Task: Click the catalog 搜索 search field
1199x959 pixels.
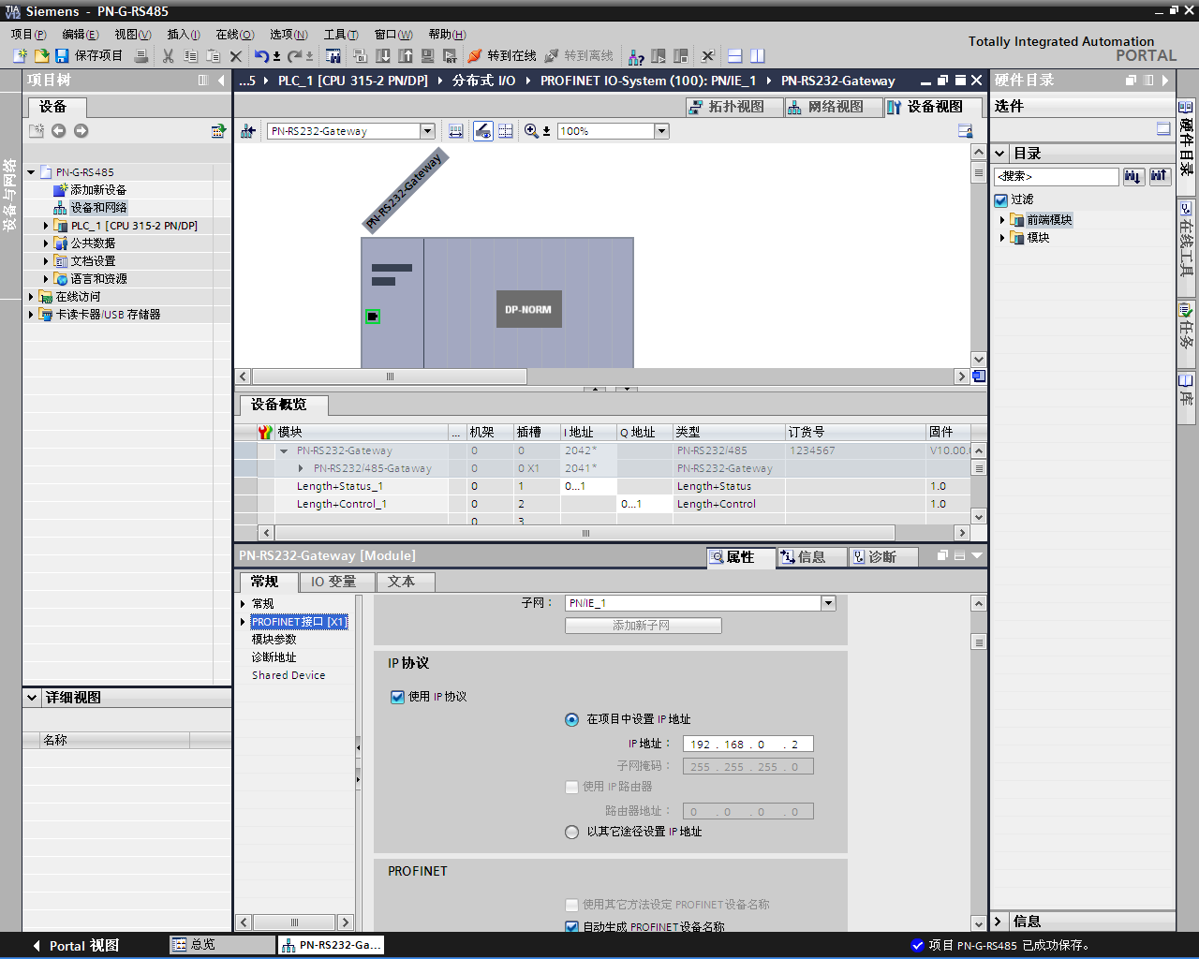Action: pyautogui.click(x=1057, y=176)
